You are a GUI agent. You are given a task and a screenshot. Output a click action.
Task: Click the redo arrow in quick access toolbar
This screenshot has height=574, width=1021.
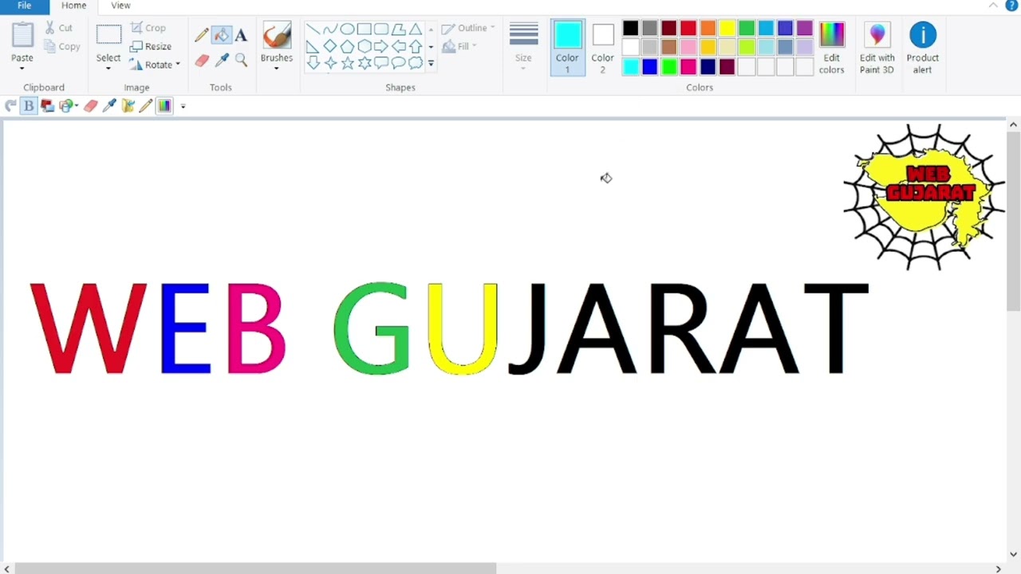(10, 105)
